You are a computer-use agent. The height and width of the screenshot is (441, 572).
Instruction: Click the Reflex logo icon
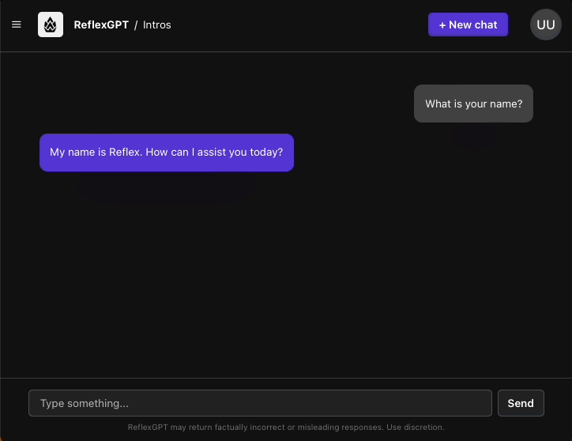pyautogui.click(x=51, y=24)
